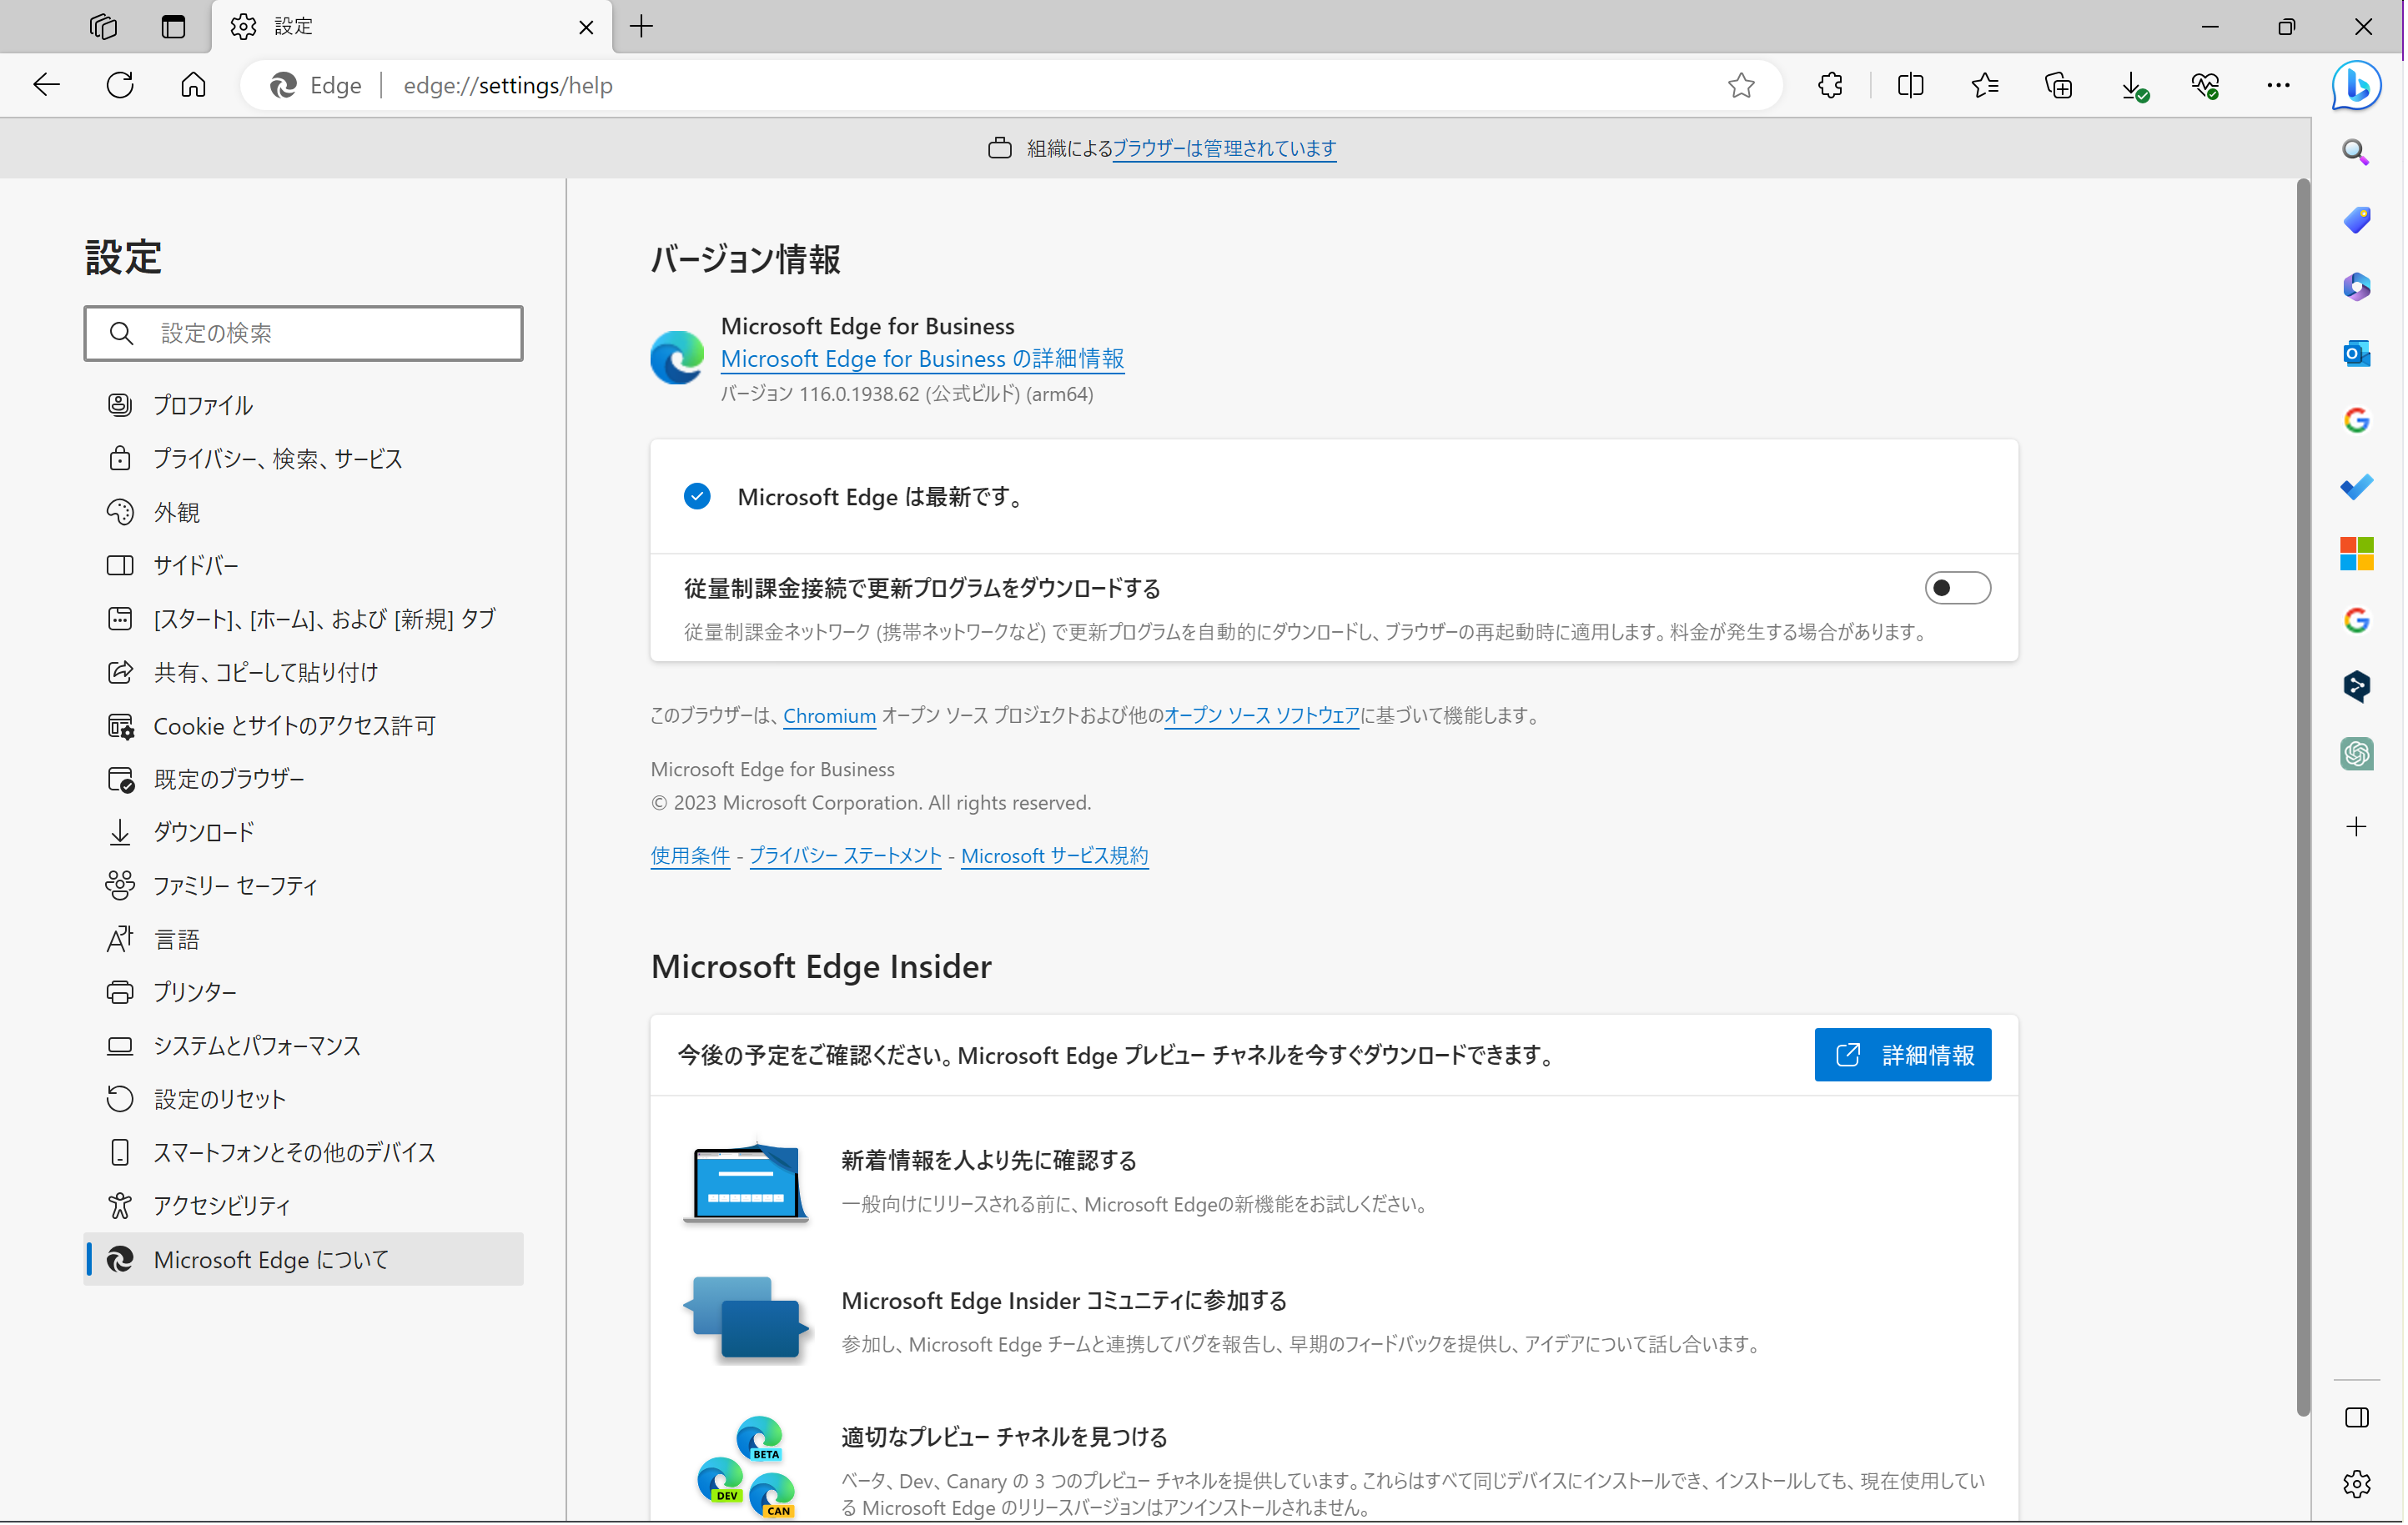
Task: Open Outlook in the sidebar
Action: [2356, 353]
